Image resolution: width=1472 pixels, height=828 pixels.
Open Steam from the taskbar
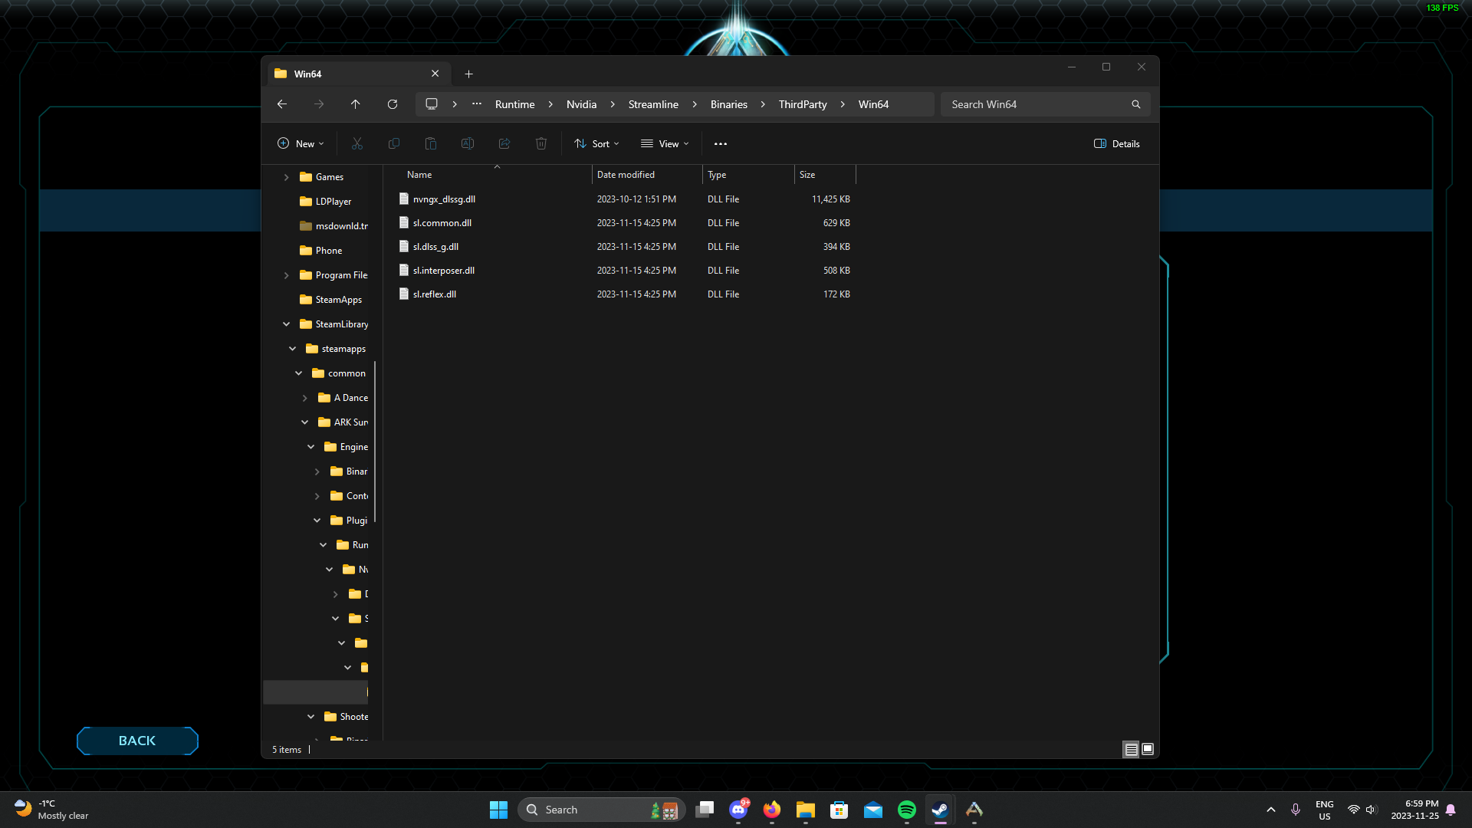[x=940, y=810]
